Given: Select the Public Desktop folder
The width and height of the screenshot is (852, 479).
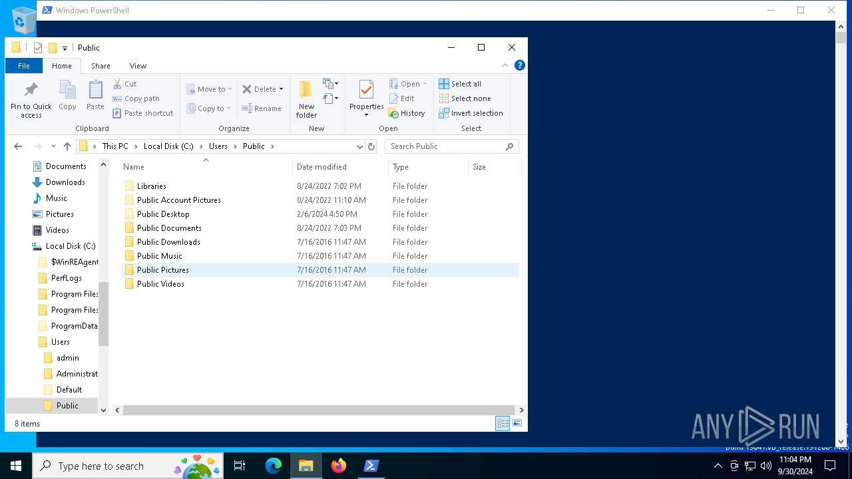Looking at the screenshot, I should coord(320,214).
